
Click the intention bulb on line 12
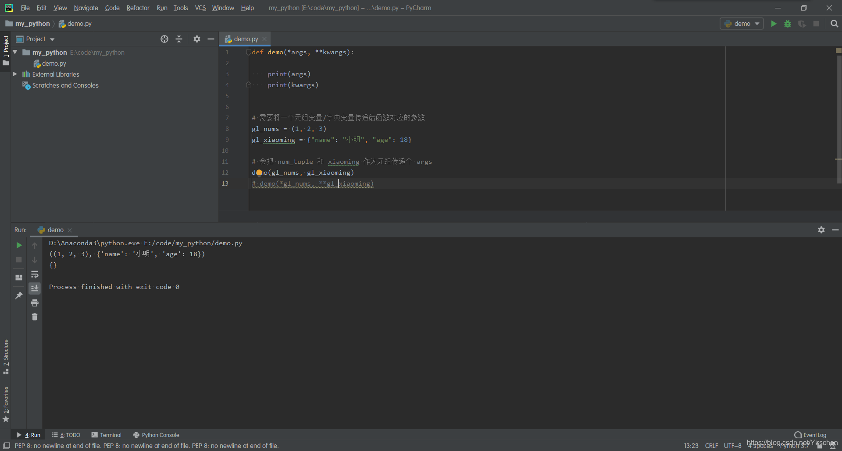259,173
